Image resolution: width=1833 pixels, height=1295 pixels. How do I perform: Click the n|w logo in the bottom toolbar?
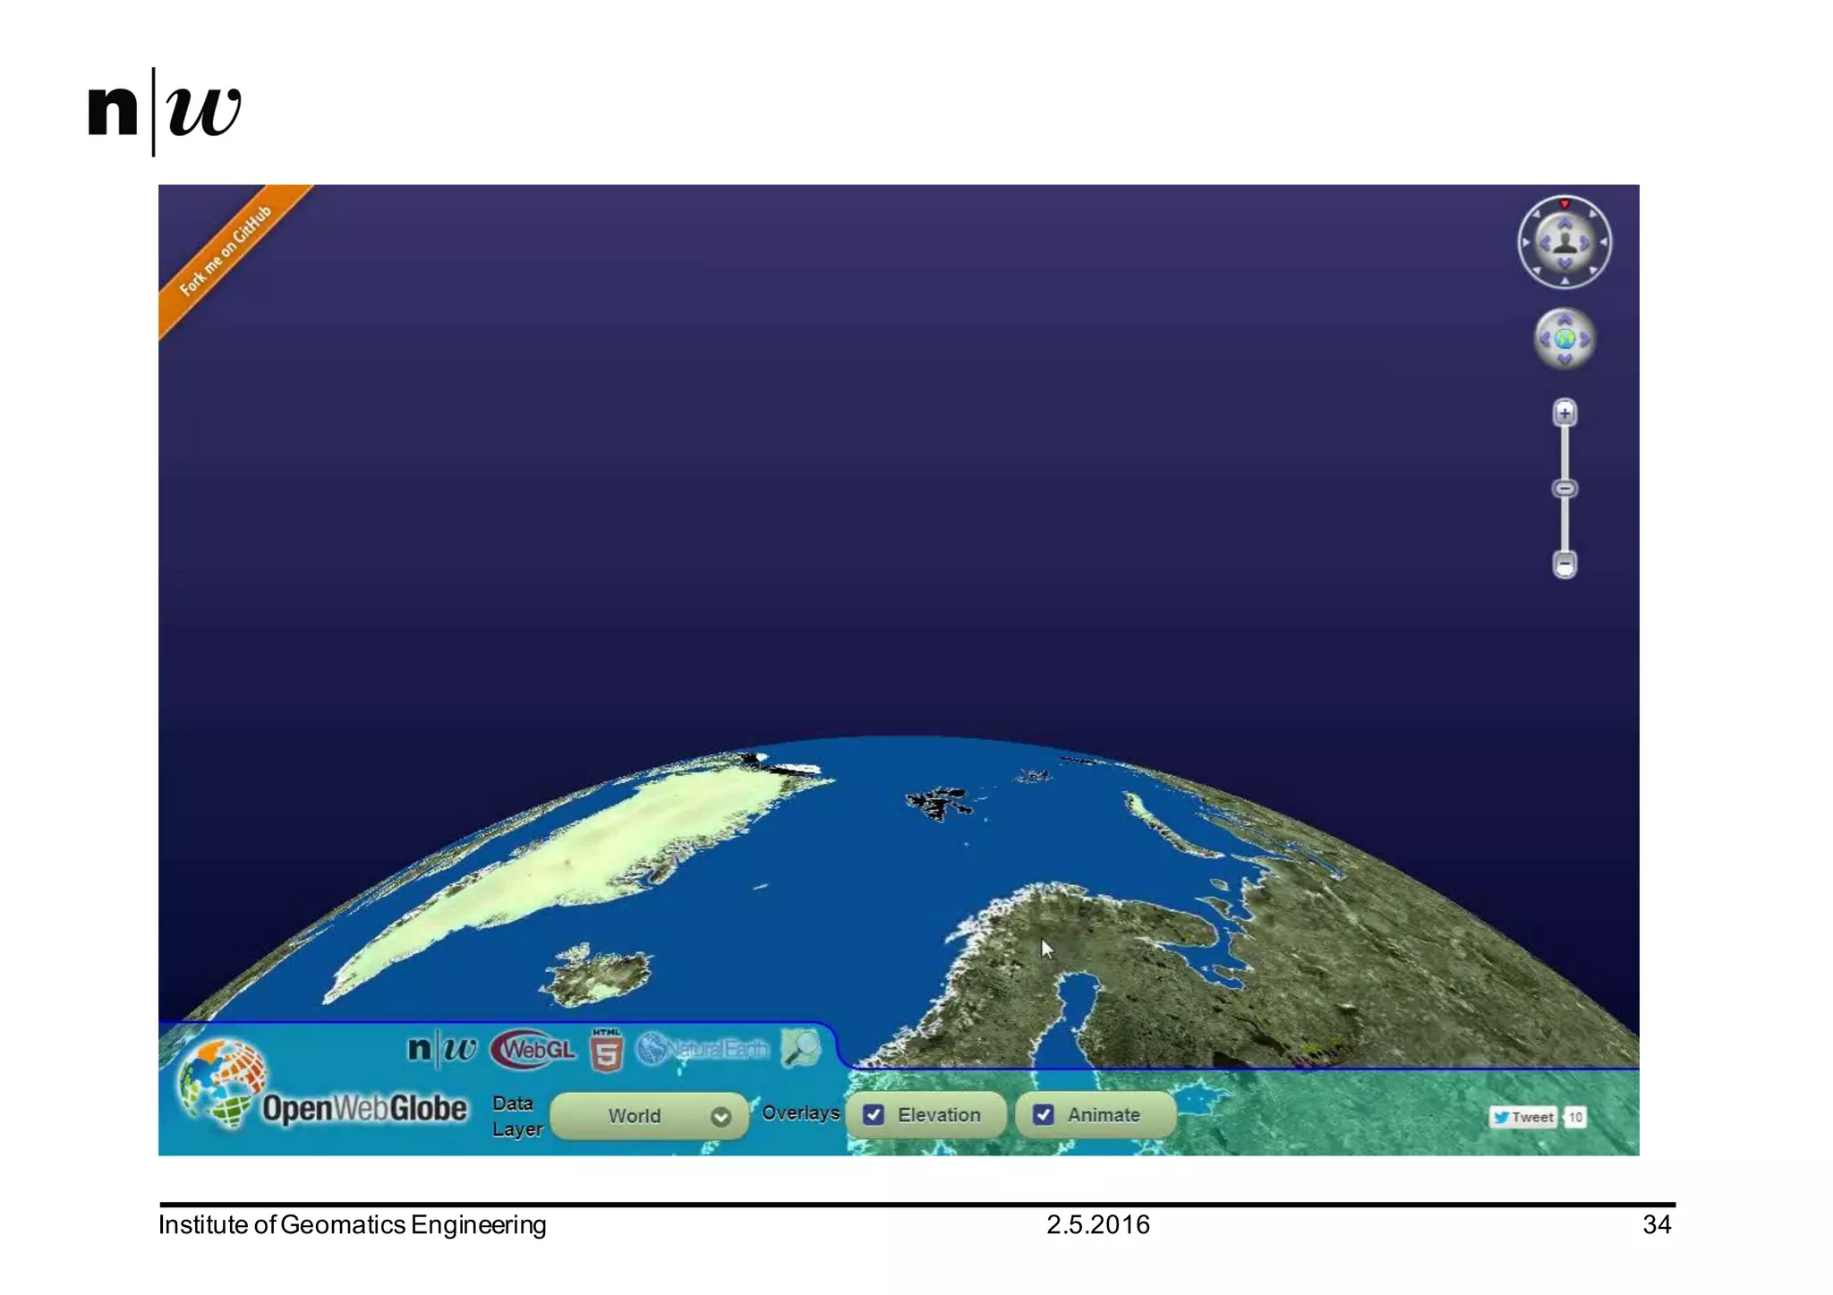(442, 1048)
